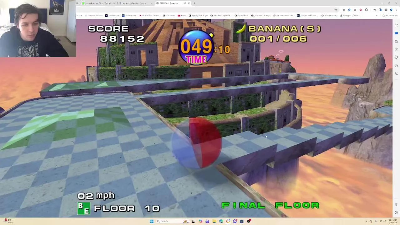Switch to Chrome in the taskbar

click(x=228, y=221)
